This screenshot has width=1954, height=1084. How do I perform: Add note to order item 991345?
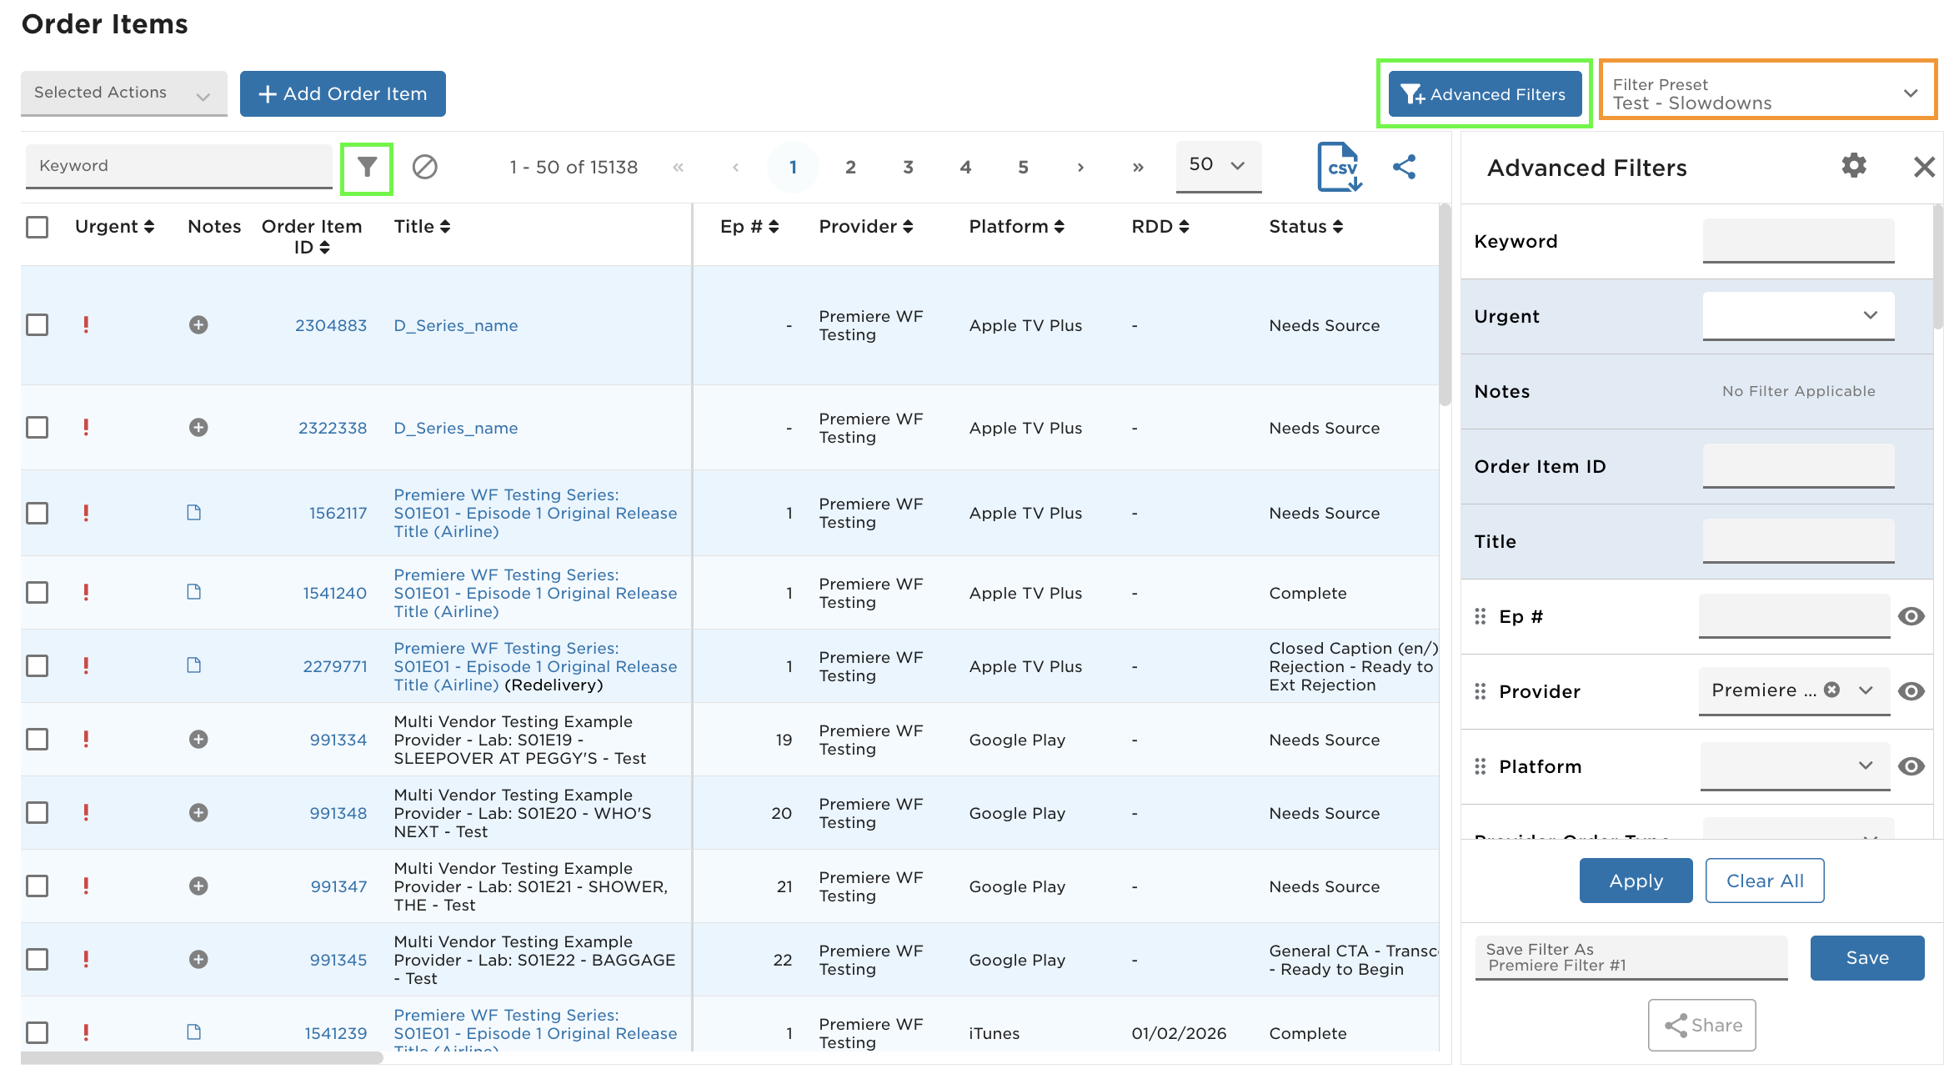[x=198, y=960]
